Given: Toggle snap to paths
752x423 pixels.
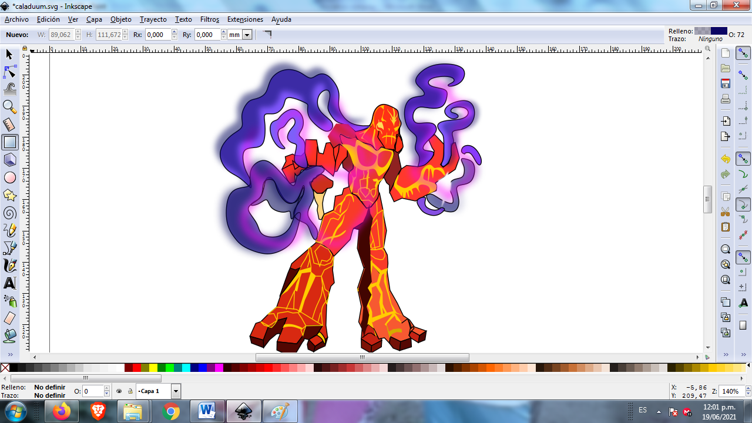Looking at the screenshot, I should click(x=743, y=174).
